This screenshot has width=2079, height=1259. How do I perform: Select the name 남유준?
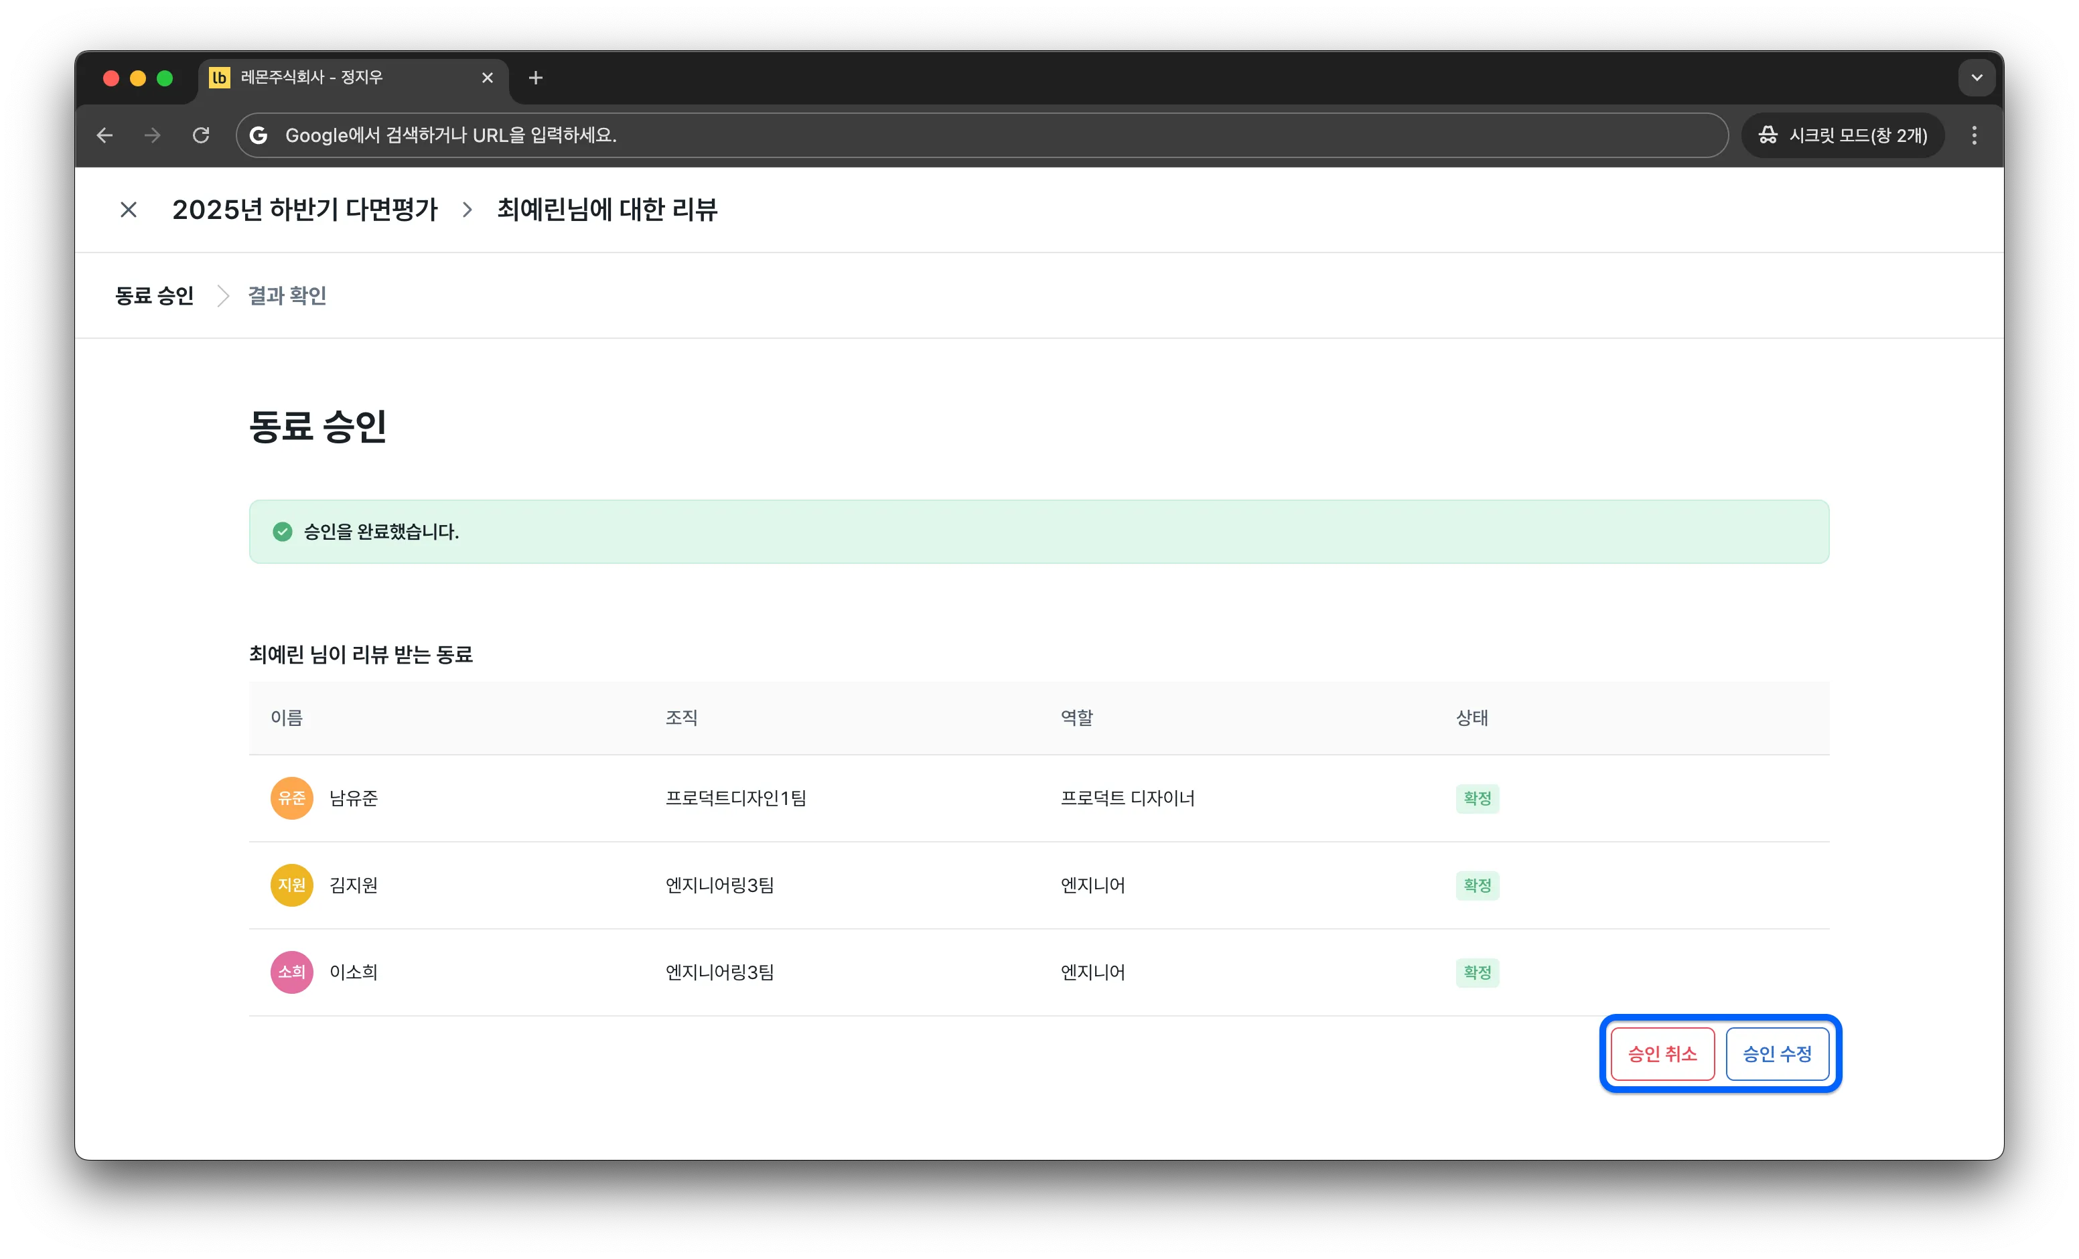354,798
